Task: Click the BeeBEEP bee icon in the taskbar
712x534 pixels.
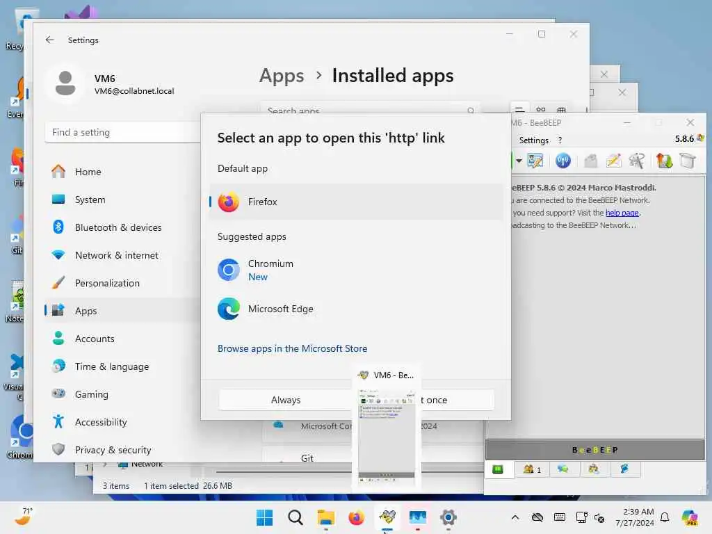Action: [x=387, y=517]
